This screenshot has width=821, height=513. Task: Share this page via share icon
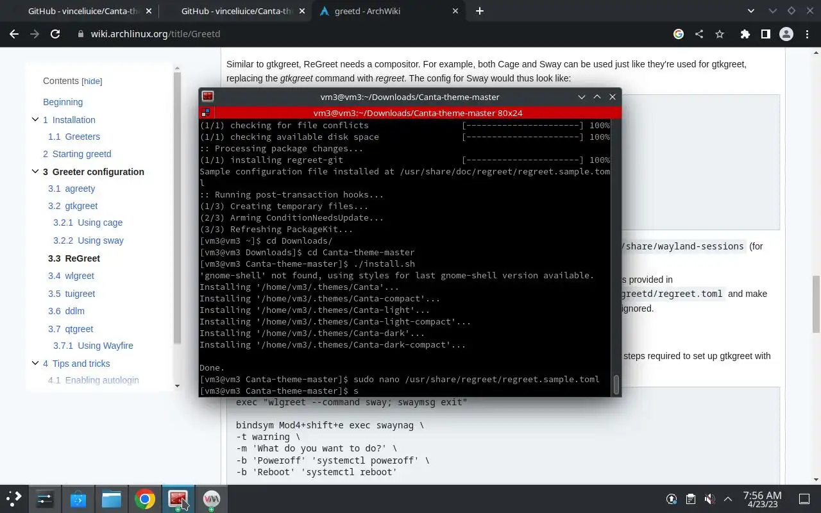click(x=699, y=34)
